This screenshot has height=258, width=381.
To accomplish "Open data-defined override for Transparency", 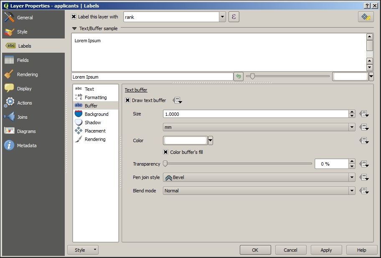I will (364, 164).
